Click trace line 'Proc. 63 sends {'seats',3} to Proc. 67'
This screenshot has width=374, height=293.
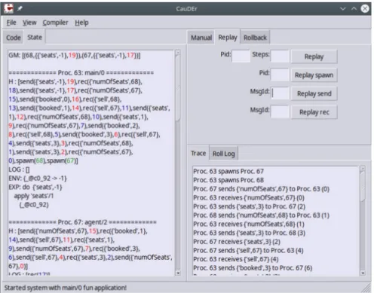(249, 206)
